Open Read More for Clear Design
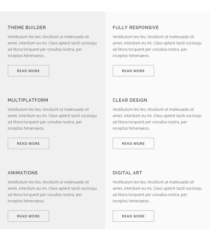This screenshot has width=210, height=241. (133, 143)
